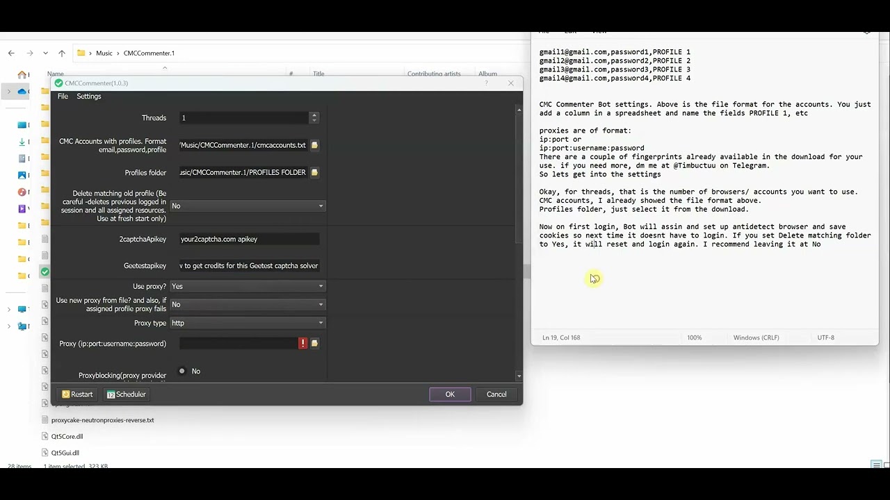
Task: Select This PC in navigation pane
Action: (23, 309)
